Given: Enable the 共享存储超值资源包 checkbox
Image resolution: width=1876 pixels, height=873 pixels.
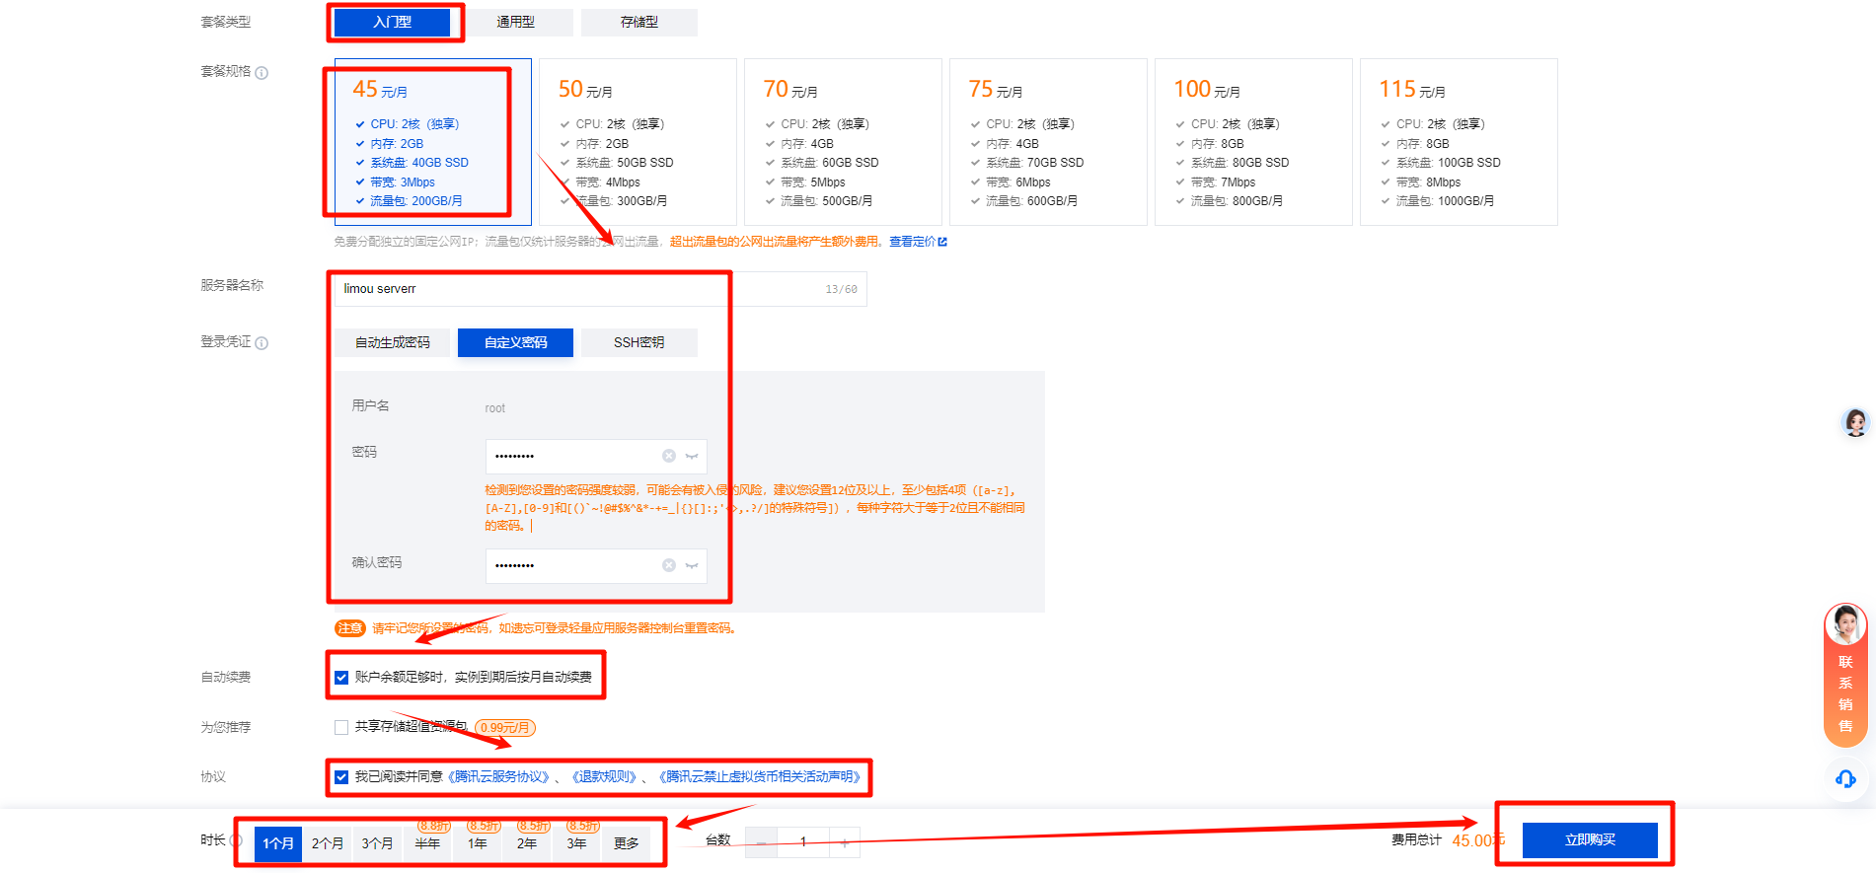Looking at the screenshot, I should coord(341,728).
